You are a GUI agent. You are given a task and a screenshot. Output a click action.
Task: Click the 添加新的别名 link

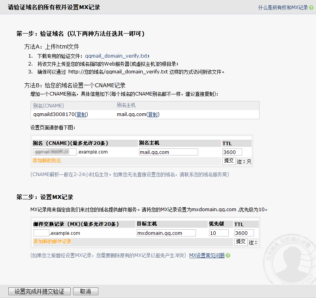click(47, 161)
